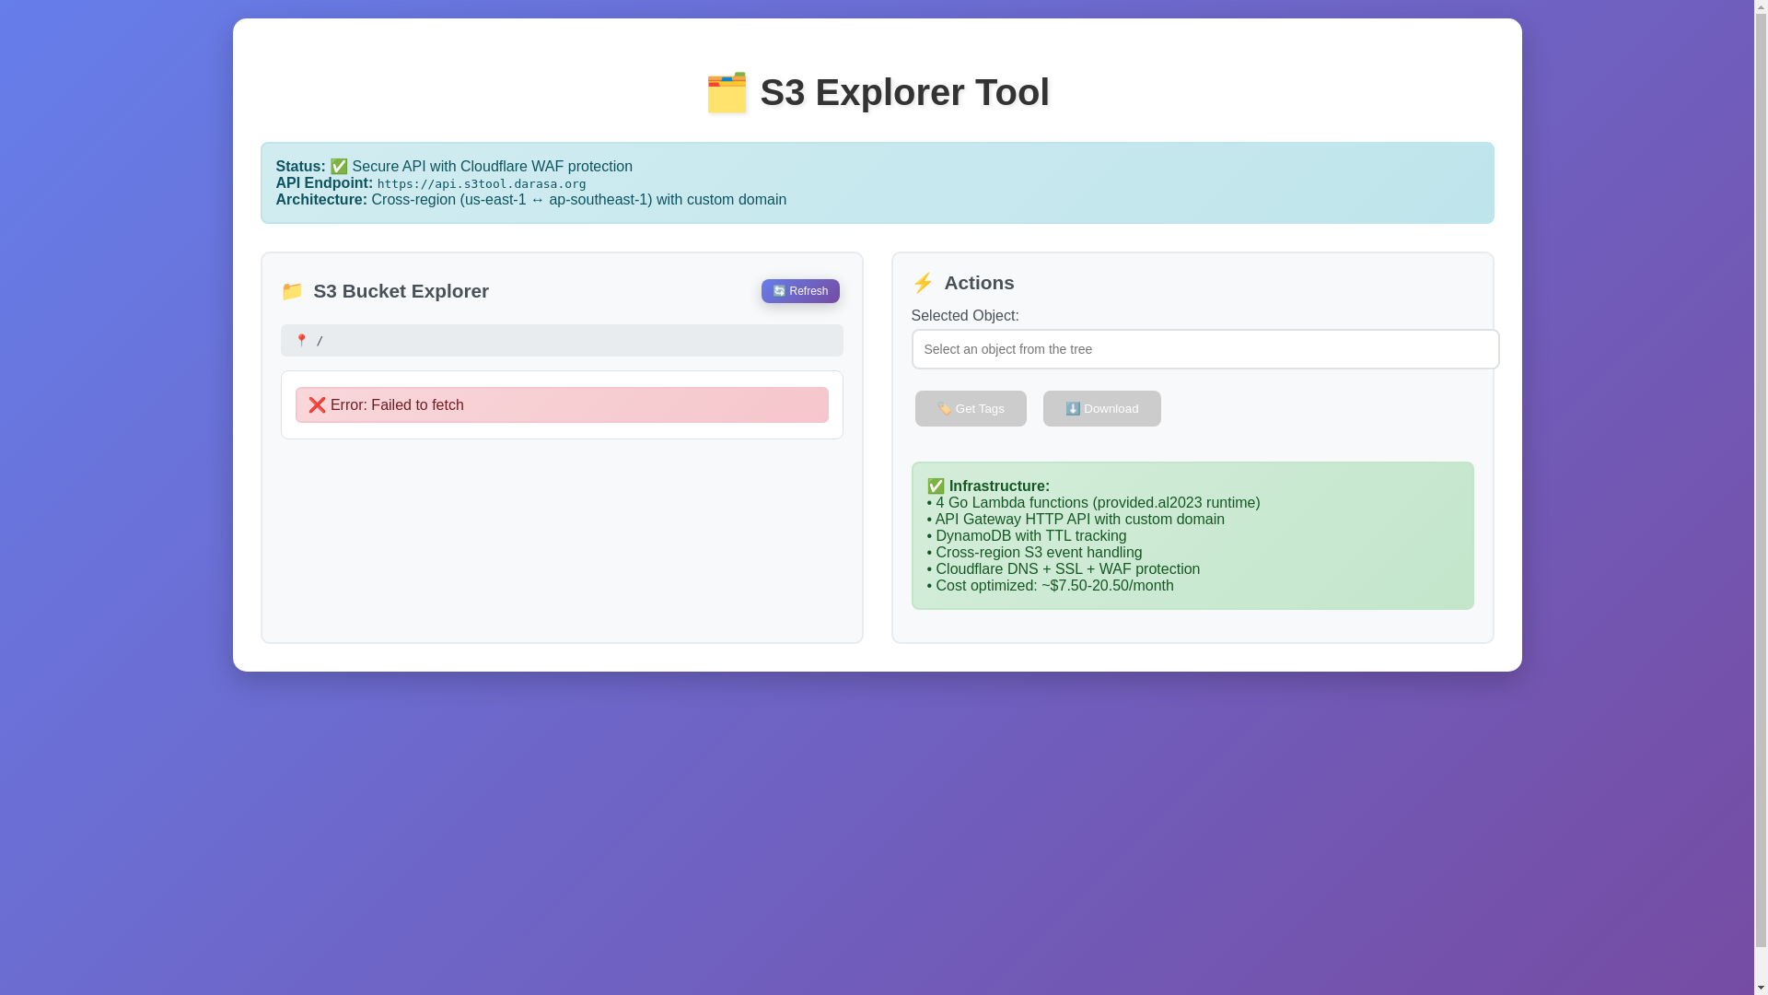Image resolution: width=1768 pixels, height=995 pixels.
Task: Click 'Cost optimized' monthly price line
Action: point(1050,586)
